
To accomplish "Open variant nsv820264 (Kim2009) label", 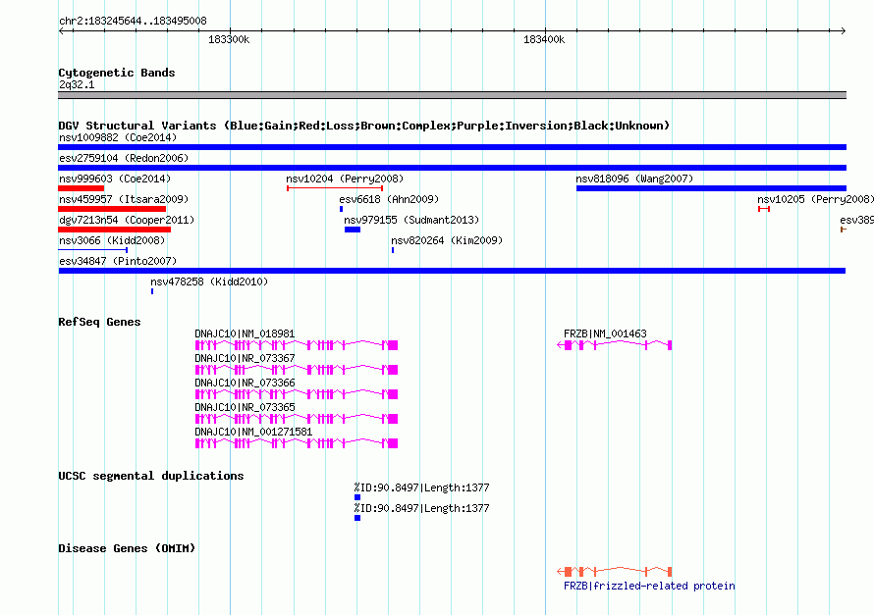I will pyautogui.click(x=447, y=240).
